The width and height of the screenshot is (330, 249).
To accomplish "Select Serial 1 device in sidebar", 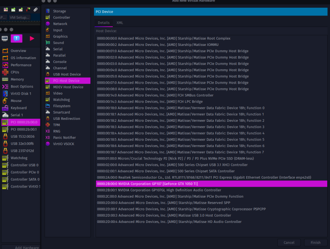I will [x=21, y=115].
